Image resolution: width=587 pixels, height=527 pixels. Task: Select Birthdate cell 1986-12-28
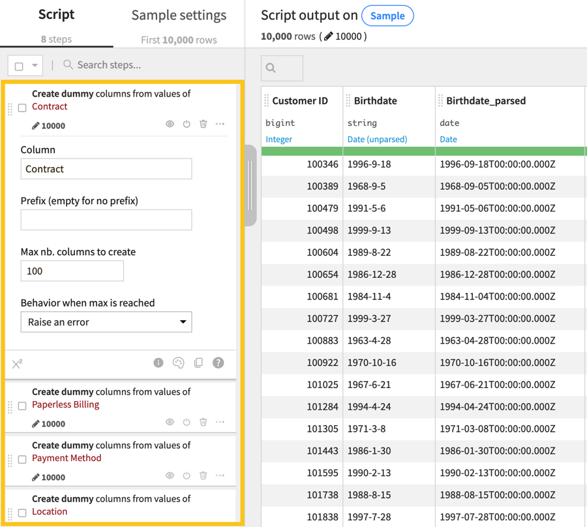(389, 275)
